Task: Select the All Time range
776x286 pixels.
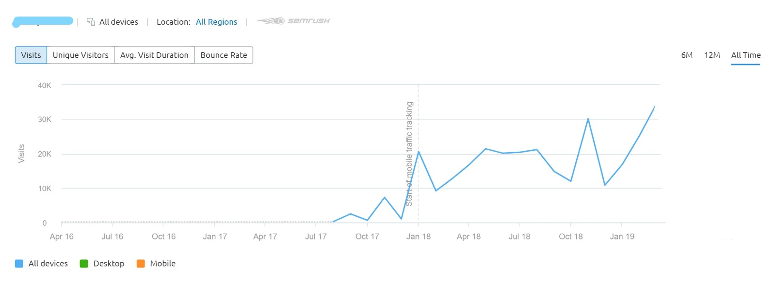Action: click(x=745, y=55)
